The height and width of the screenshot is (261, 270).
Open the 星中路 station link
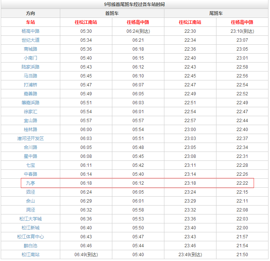pyautogui.click(x=30, y=156)
